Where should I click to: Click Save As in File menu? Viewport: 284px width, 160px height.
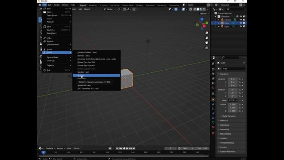point(57,30)
